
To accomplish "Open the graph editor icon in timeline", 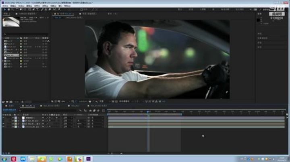I will click(104, 111).
